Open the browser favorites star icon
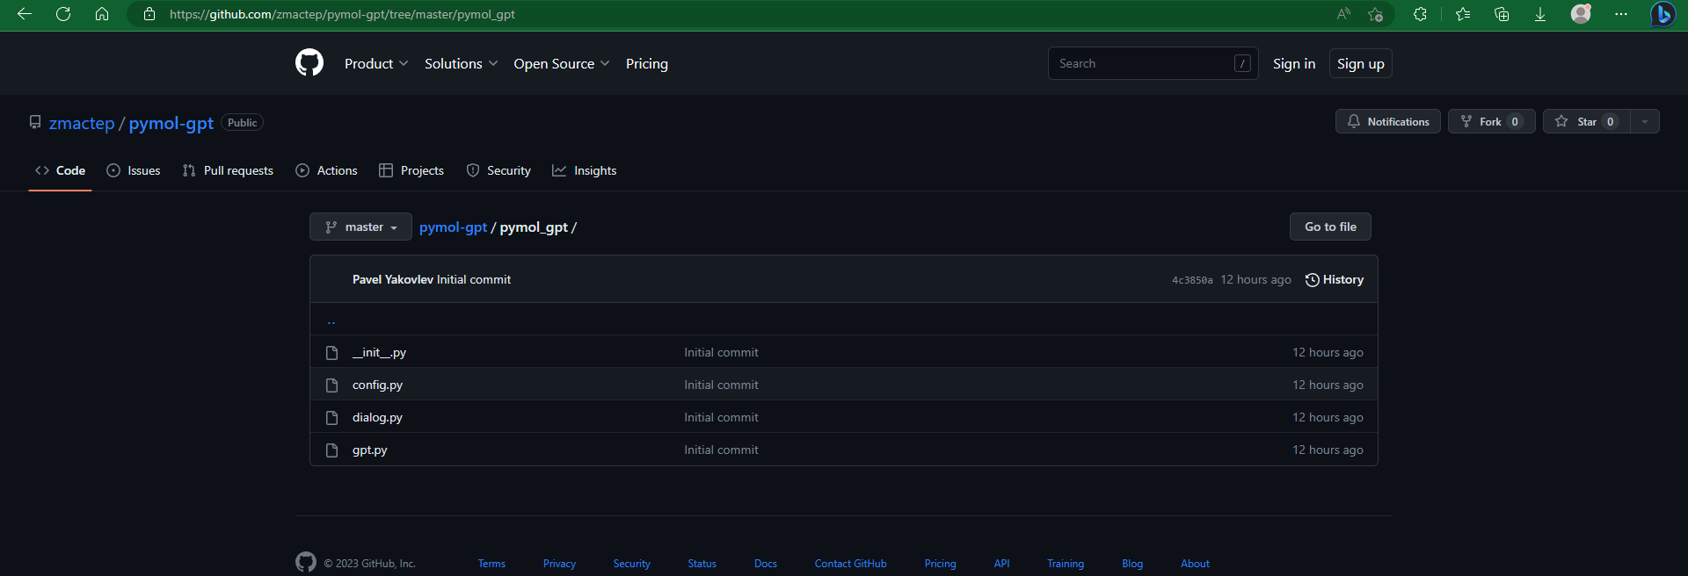 (1463, 14)
